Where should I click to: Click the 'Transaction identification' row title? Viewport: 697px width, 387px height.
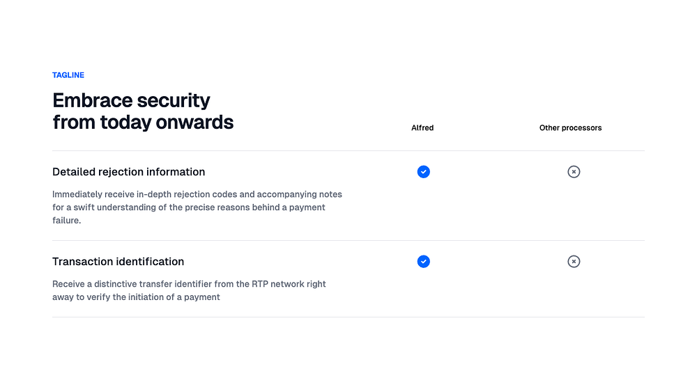[x=118, y=262]
